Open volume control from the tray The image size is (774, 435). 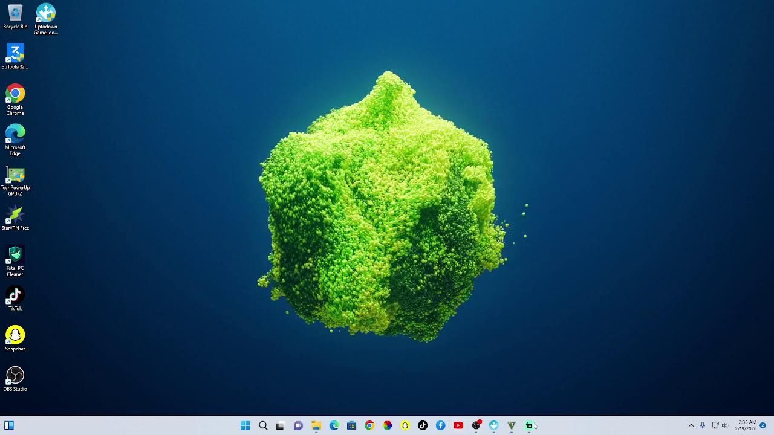(725, 425)
